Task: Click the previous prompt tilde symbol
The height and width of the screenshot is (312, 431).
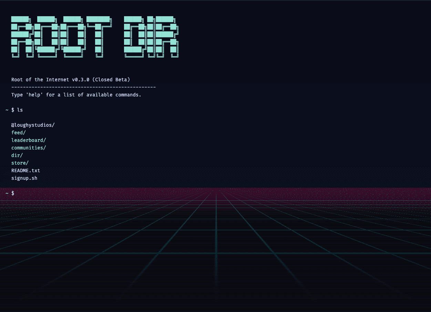Action: pos(7,110)
